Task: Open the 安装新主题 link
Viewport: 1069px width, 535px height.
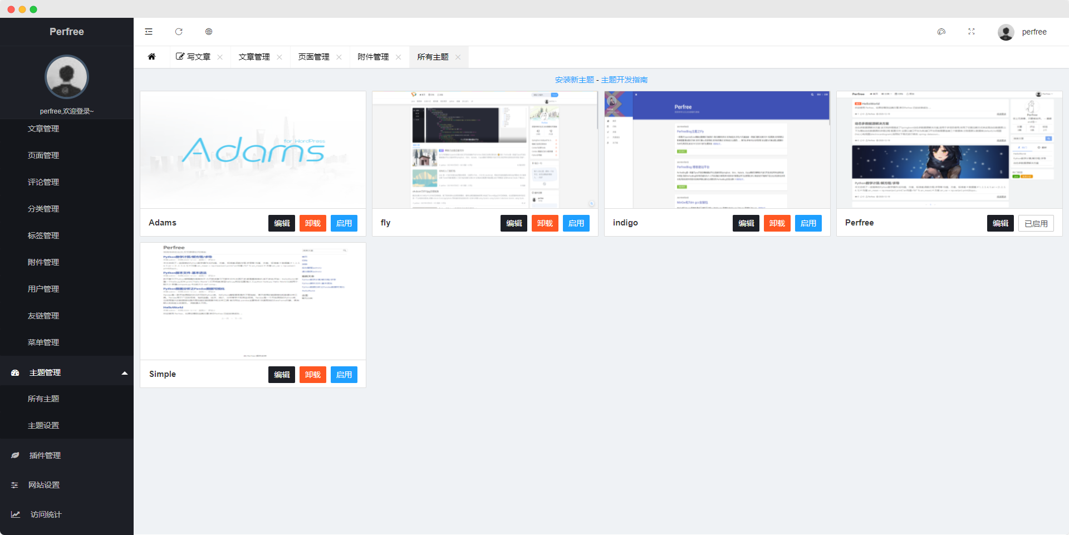Action: coord(574,80)
